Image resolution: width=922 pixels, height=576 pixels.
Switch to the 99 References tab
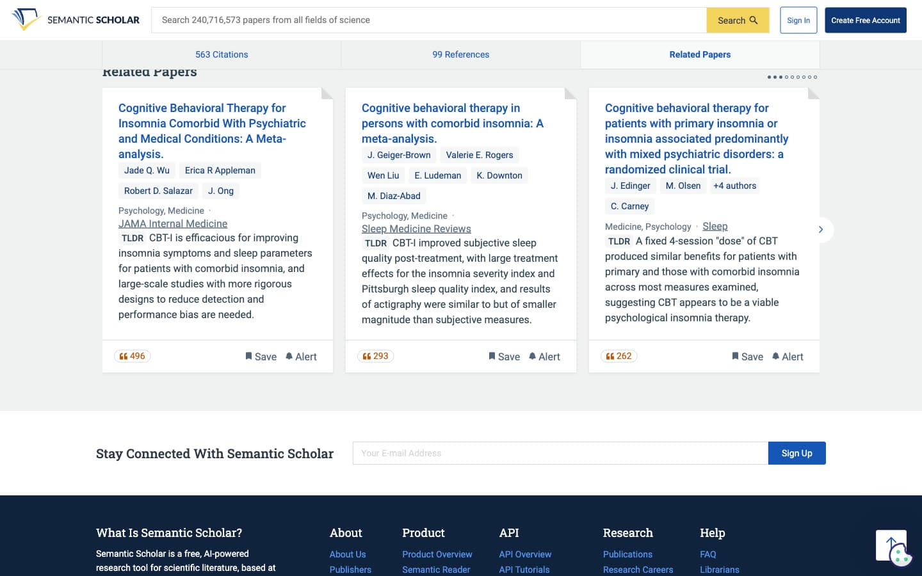click(x=460, y=54)
